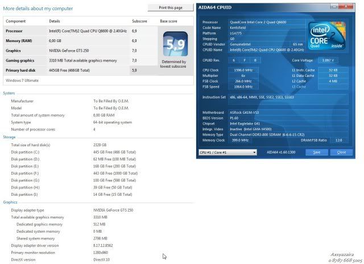
Task: Minimize the AIDA64 CPUID window
Action: coord(334,6)
